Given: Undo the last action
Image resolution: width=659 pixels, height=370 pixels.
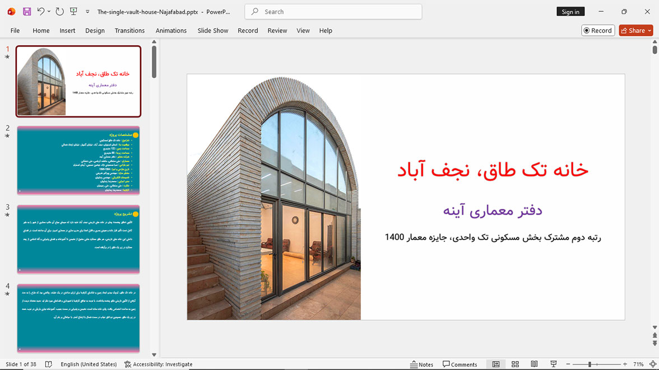Looking at the screenshot, I should 40,11.
